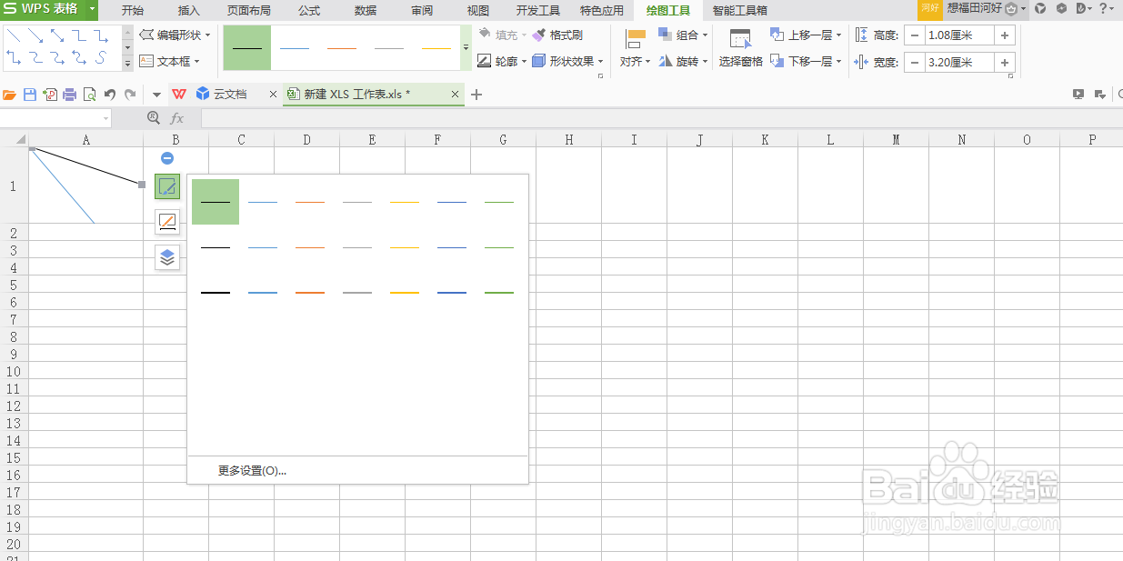Select the thin orange line style in the popup's first row
This screenshot has width=1123, height=561.
(310, 202)
